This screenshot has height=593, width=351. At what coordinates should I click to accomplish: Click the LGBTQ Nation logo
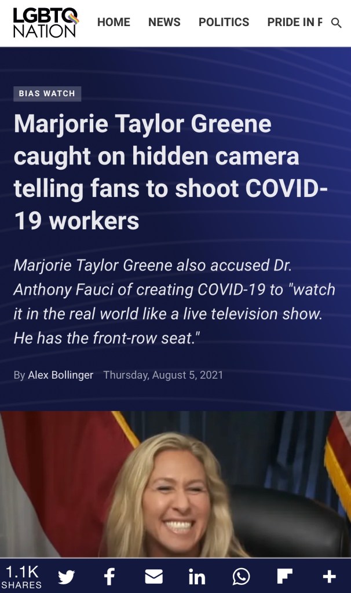pyautogui.click(x=45, y=23)
